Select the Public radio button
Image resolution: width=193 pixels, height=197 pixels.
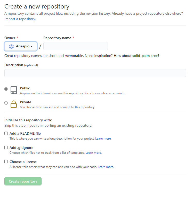[x=6, y=89]
